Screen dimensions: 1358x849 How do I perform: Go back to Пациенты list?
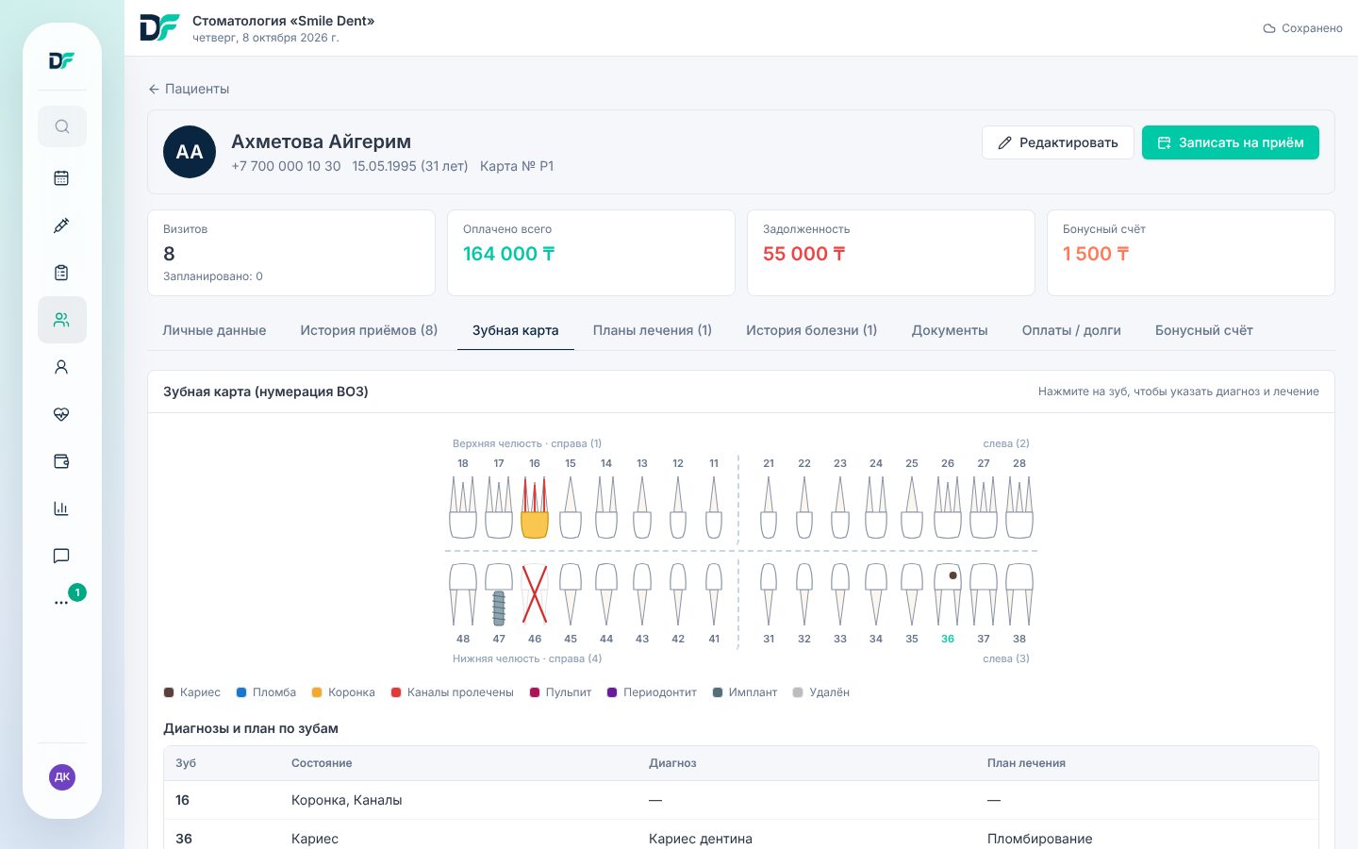tap(189, 89)
